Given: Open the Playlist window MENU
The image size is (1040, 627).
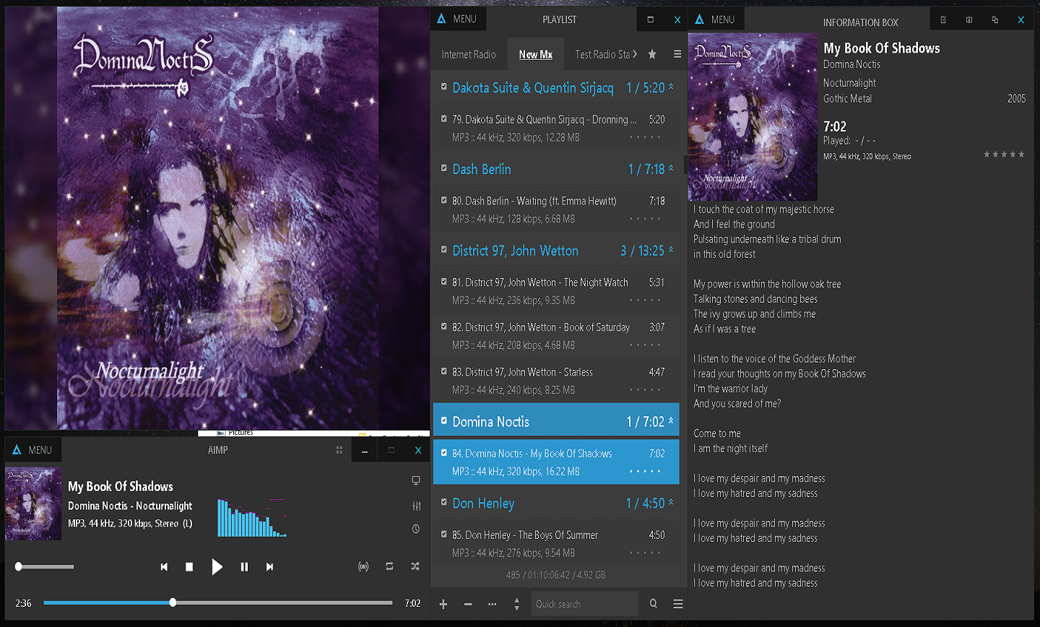Looking at the screenshot, I should pos(458,19).
